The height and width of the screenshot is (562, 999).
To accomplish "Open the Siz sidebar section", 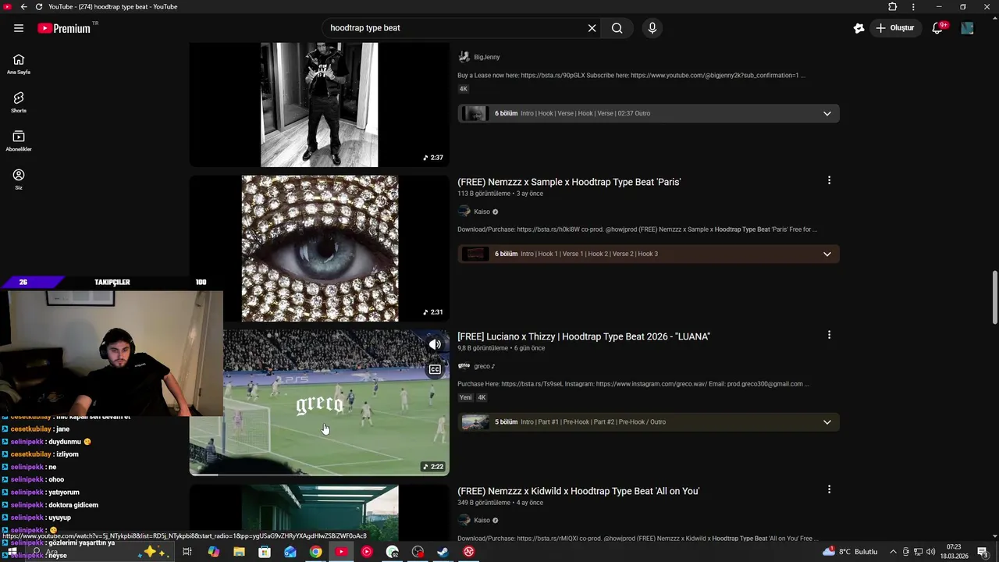I will (x=19, y=180).
